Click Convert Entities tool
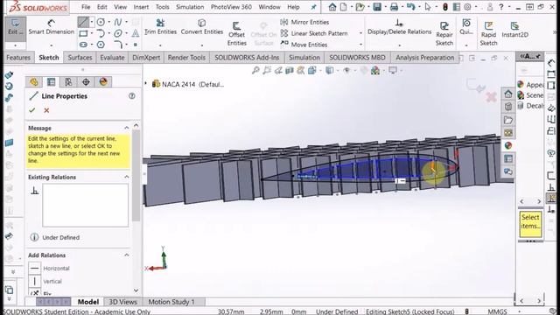This screenshot has height=315, width=560. pos(202,27)
